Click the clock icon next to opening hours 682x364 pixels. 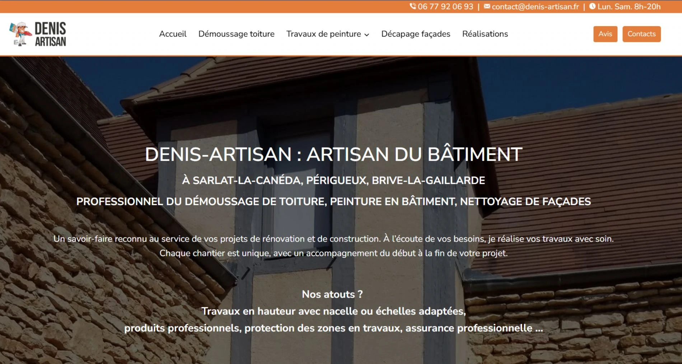coord(593,6)
